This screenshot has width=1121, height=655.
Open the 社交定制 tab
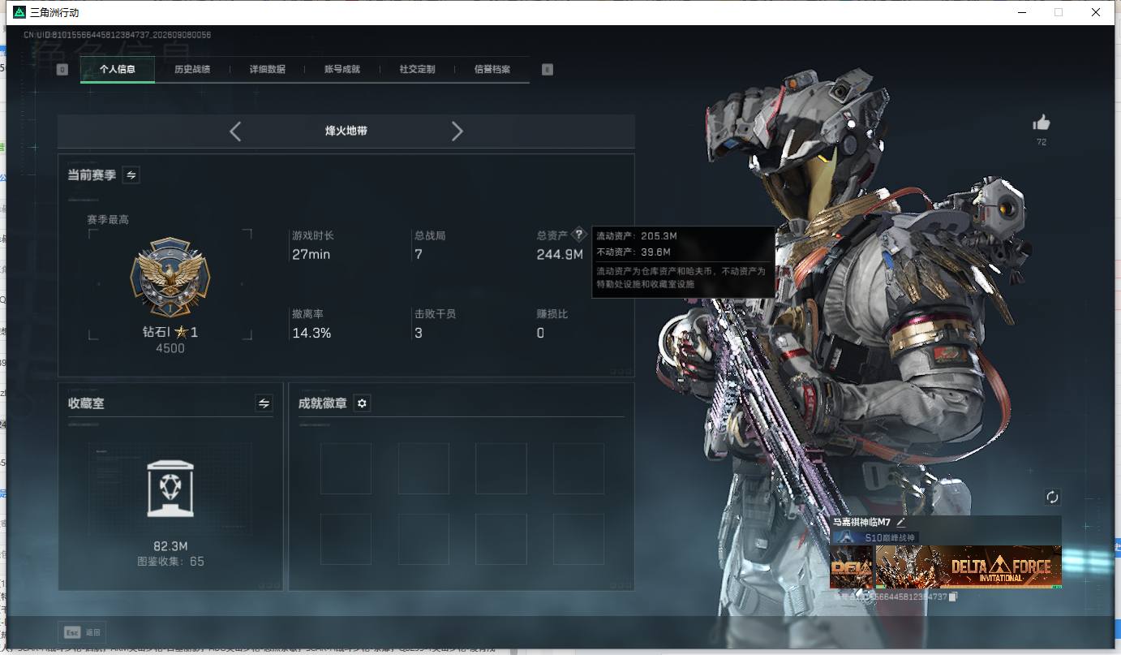418,70
